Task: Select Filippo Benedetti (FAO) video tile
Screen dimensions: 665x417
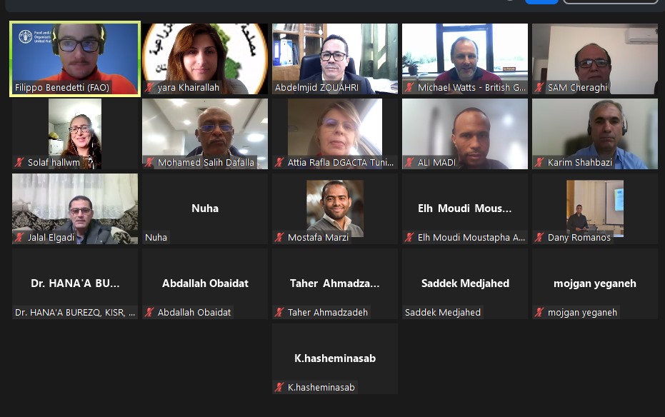Action: click(75, 59)
